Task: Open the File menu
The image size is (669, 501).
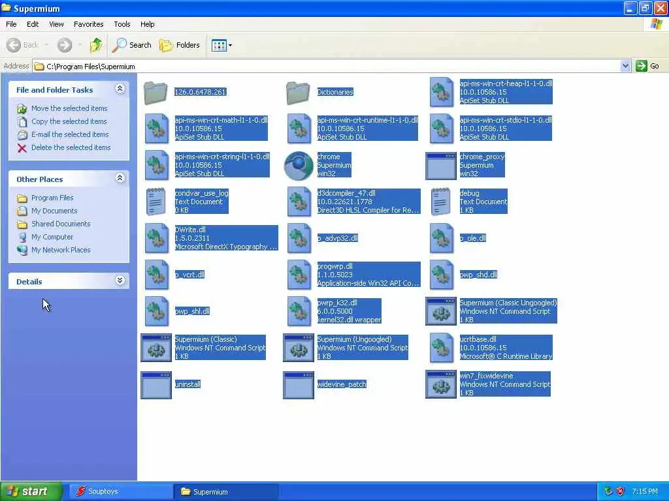Action: 11,24
